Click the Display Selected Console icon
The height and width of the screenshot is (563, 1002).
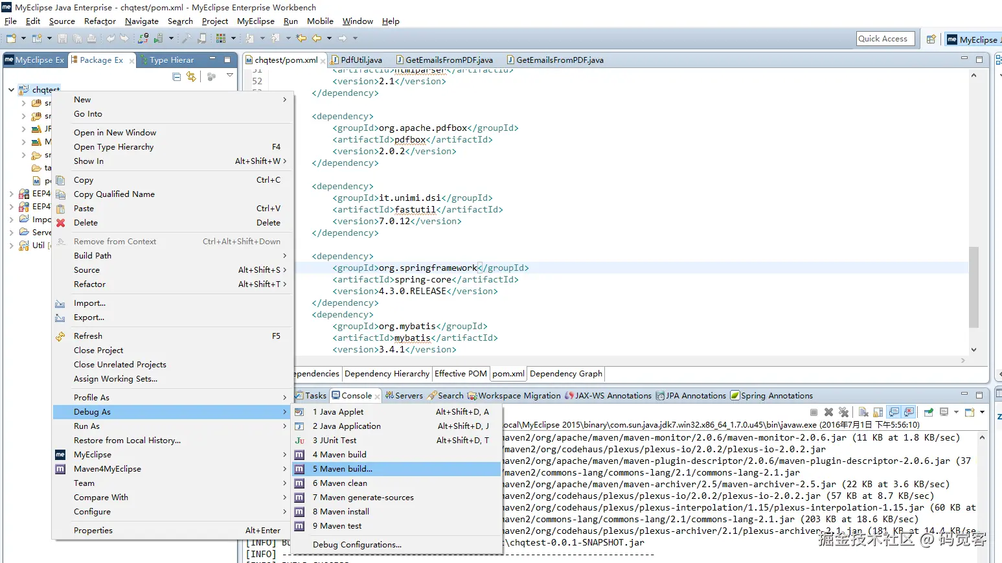point(944,412)
